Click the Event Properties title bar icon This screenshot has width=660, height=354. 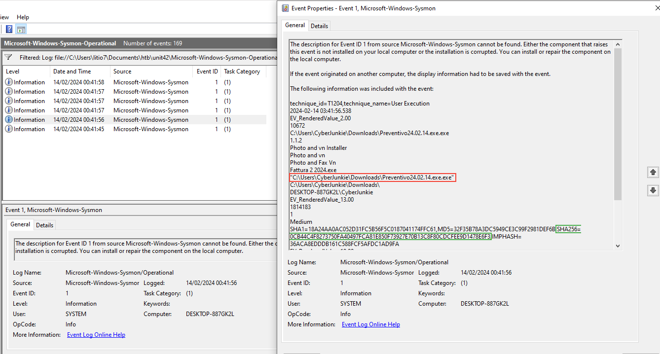(x=285, y=8)
